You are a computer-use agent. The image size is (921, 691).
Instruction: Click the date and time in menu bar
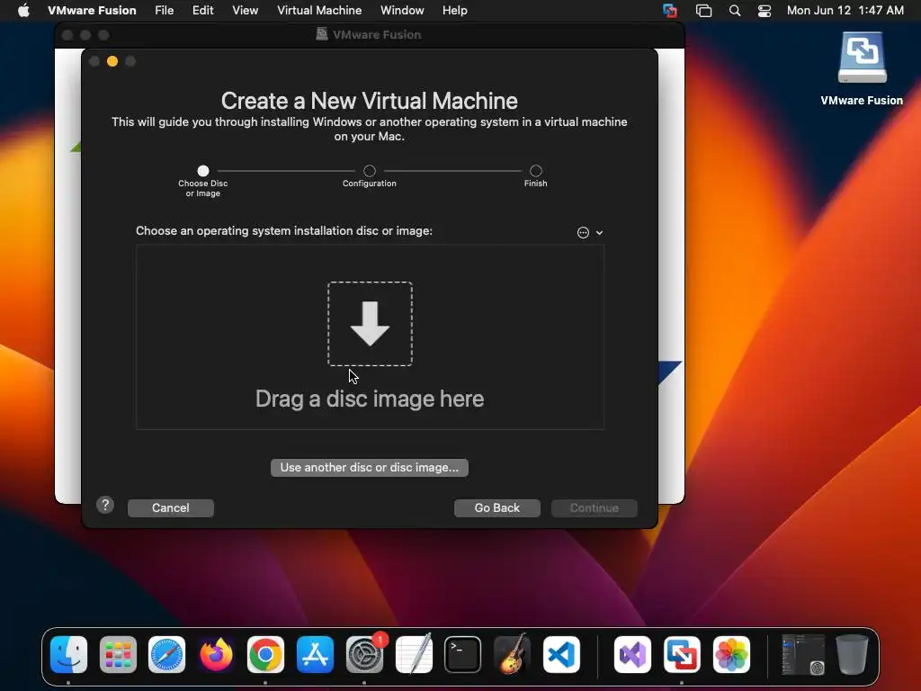coord(845,11)
